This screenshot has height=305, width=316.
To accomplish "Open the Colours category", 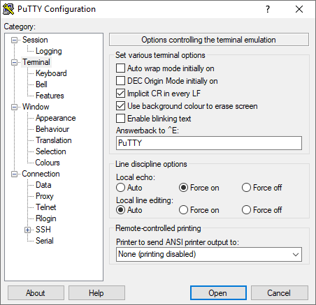I will coord(48,163).
